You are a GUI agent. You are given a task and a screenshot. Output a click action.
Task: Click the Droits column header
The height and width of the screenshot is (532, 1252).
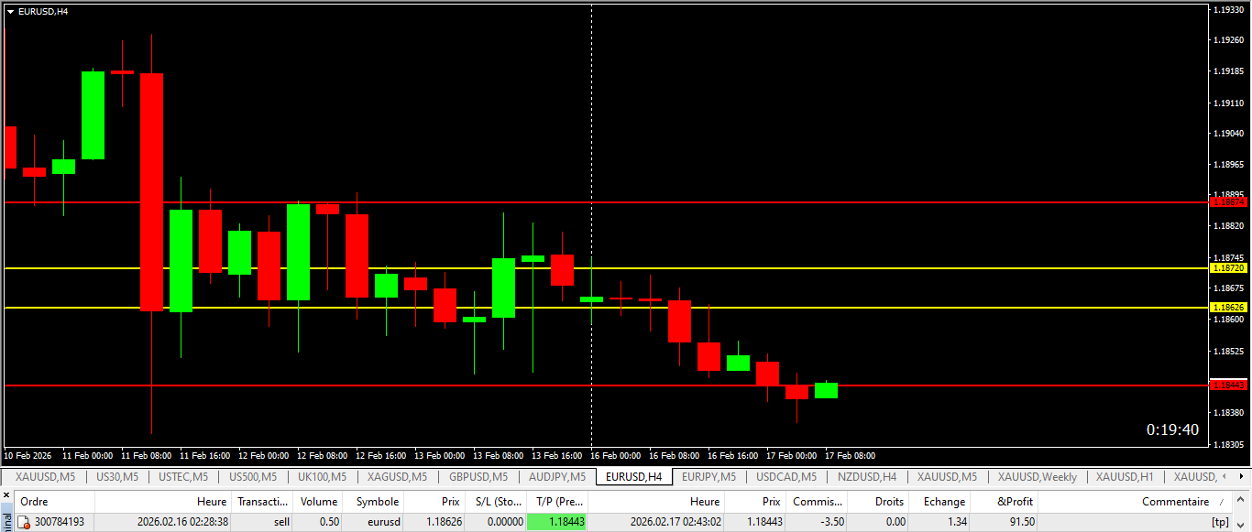click(x=877, y=502)
